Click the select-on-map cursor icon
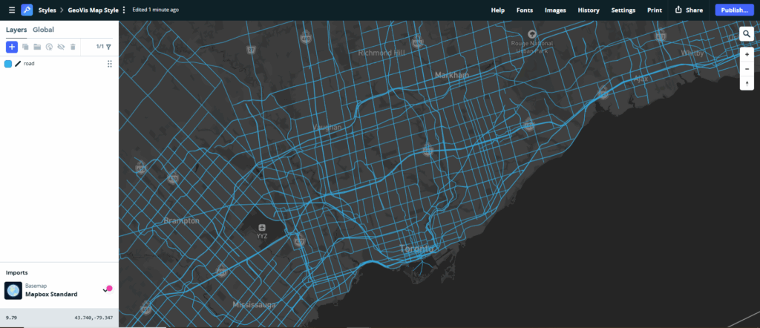The width and height of the screenshot is (760, 328). pos(49,47)
